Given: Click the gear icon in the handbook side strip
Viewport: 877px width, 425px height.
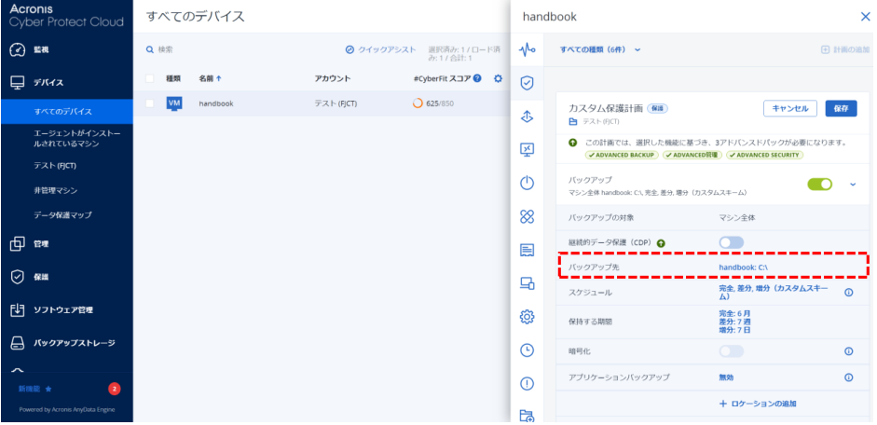Looking at the screenshot, I should pyautogui.click(x=527, y=317).
